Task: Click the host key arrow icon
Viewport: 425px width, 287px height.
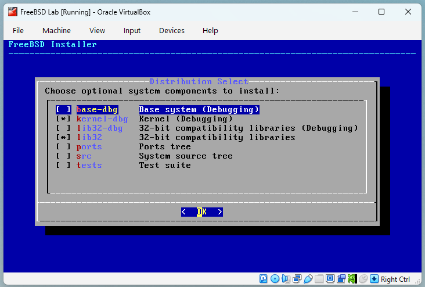Action: click(x=374, y=279)
